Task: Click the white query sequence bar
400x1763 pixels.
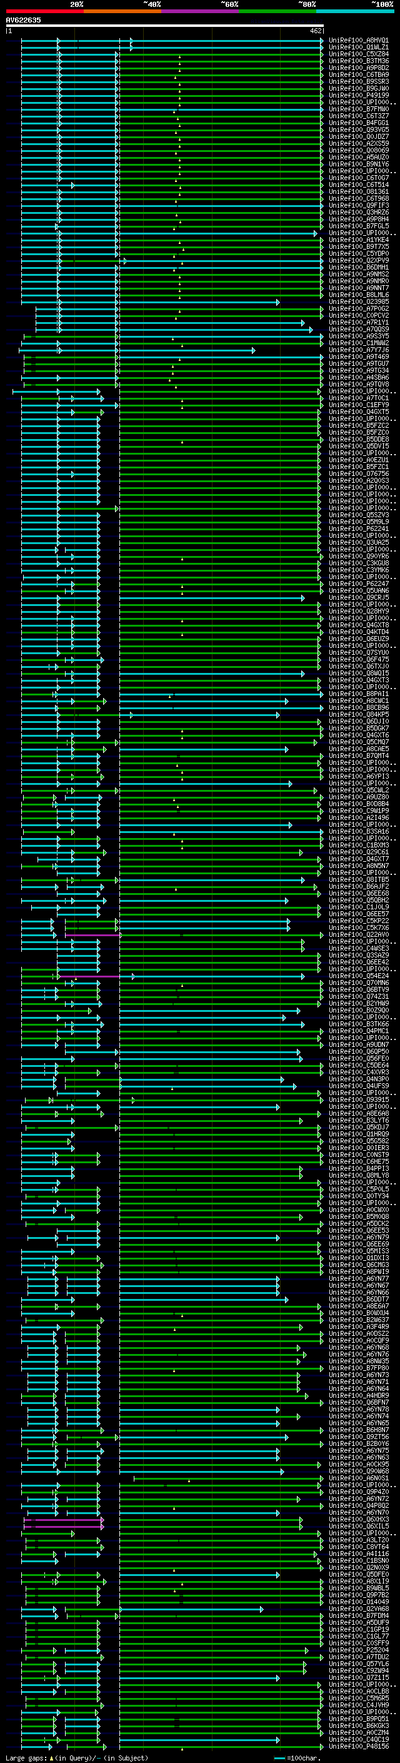Action: [165, 26]
